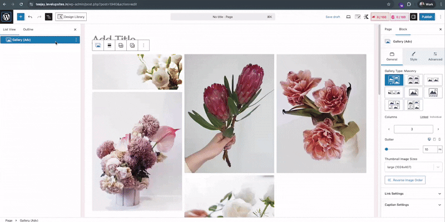Switch to the Outline tab
This screenshot has height=222, width=445.
coord(28,29)
